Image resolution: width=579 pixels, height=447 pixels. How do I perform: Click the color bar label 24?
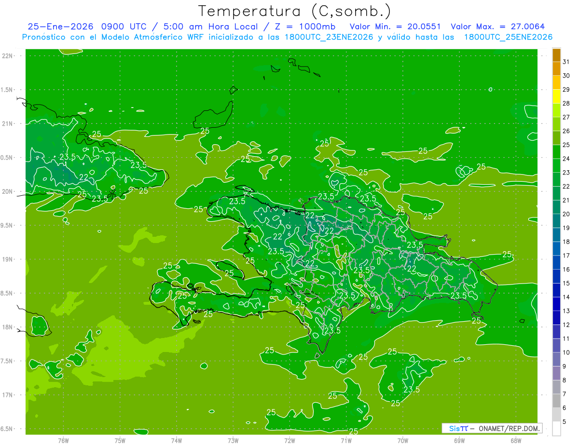point(566,159)
